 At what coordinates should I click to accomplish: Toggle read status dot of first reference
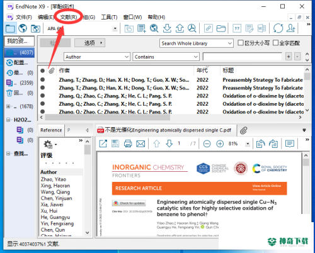42,79
